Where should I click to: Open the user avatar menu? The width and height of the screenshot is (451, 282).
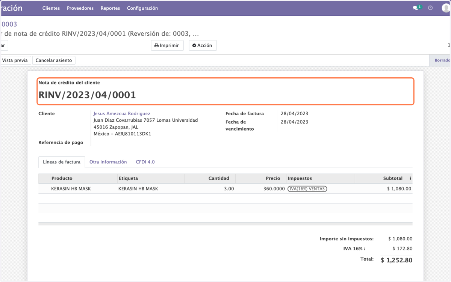coord(446,8)
